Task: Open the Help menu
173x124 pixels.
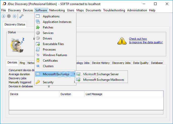Action: pos(152,10)
